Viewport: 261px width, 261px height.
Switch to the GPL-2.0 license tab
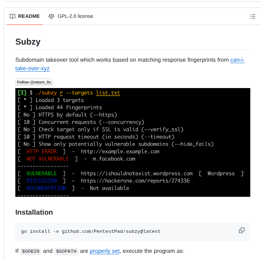[x=75, y=16]
